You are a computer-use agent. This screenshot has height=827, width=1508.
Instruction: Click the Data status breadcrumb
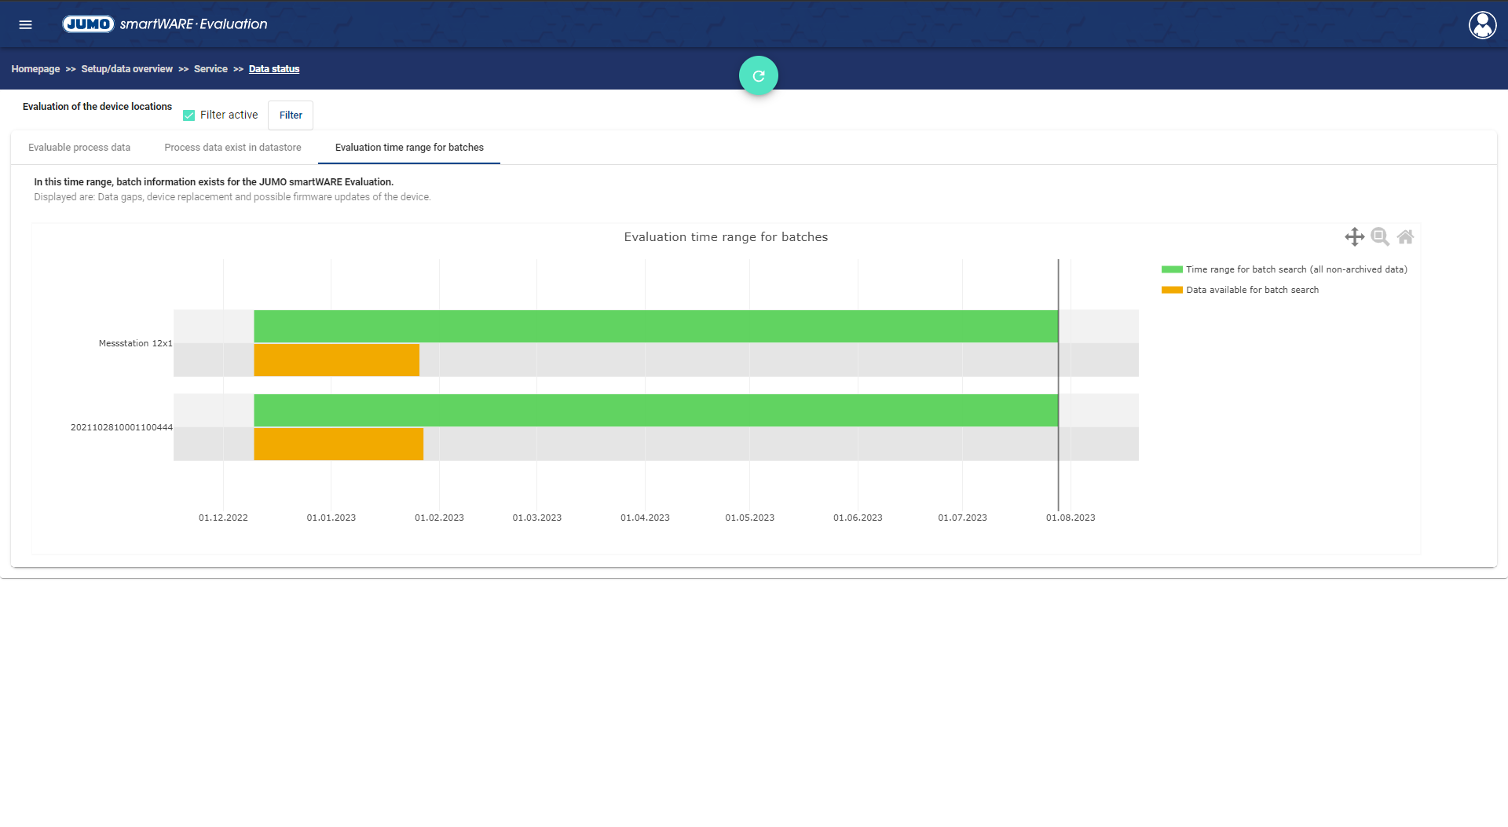coord(274,69)
